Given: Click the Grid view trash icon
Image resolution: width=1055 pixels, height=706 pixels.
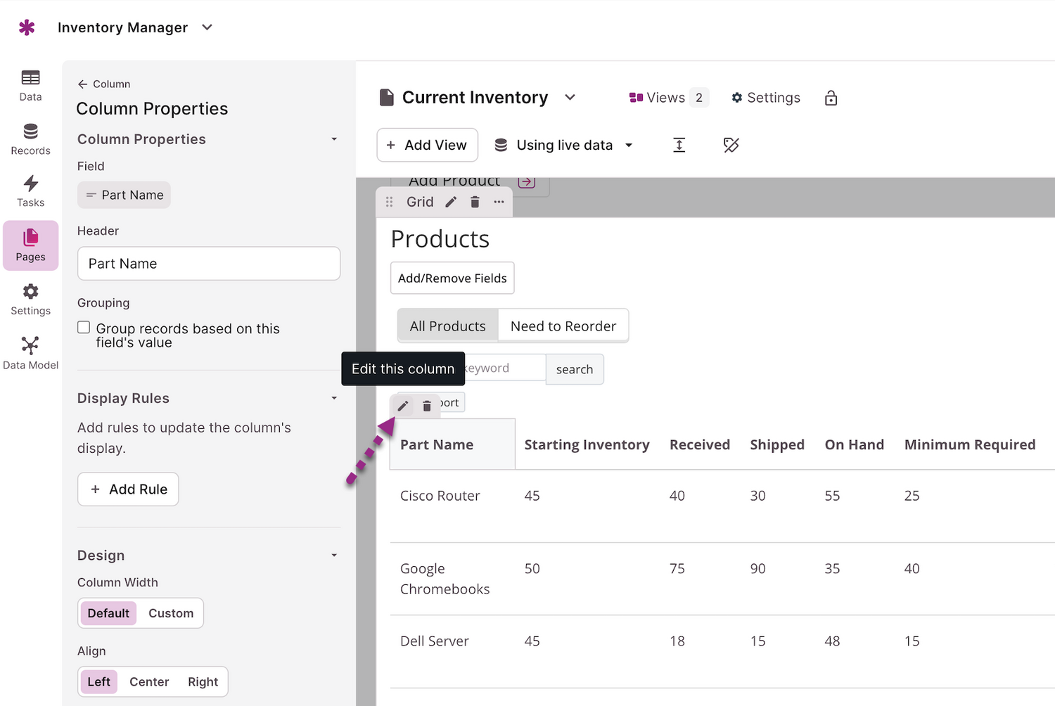Looking at the screenshot, I should [475, 202].
